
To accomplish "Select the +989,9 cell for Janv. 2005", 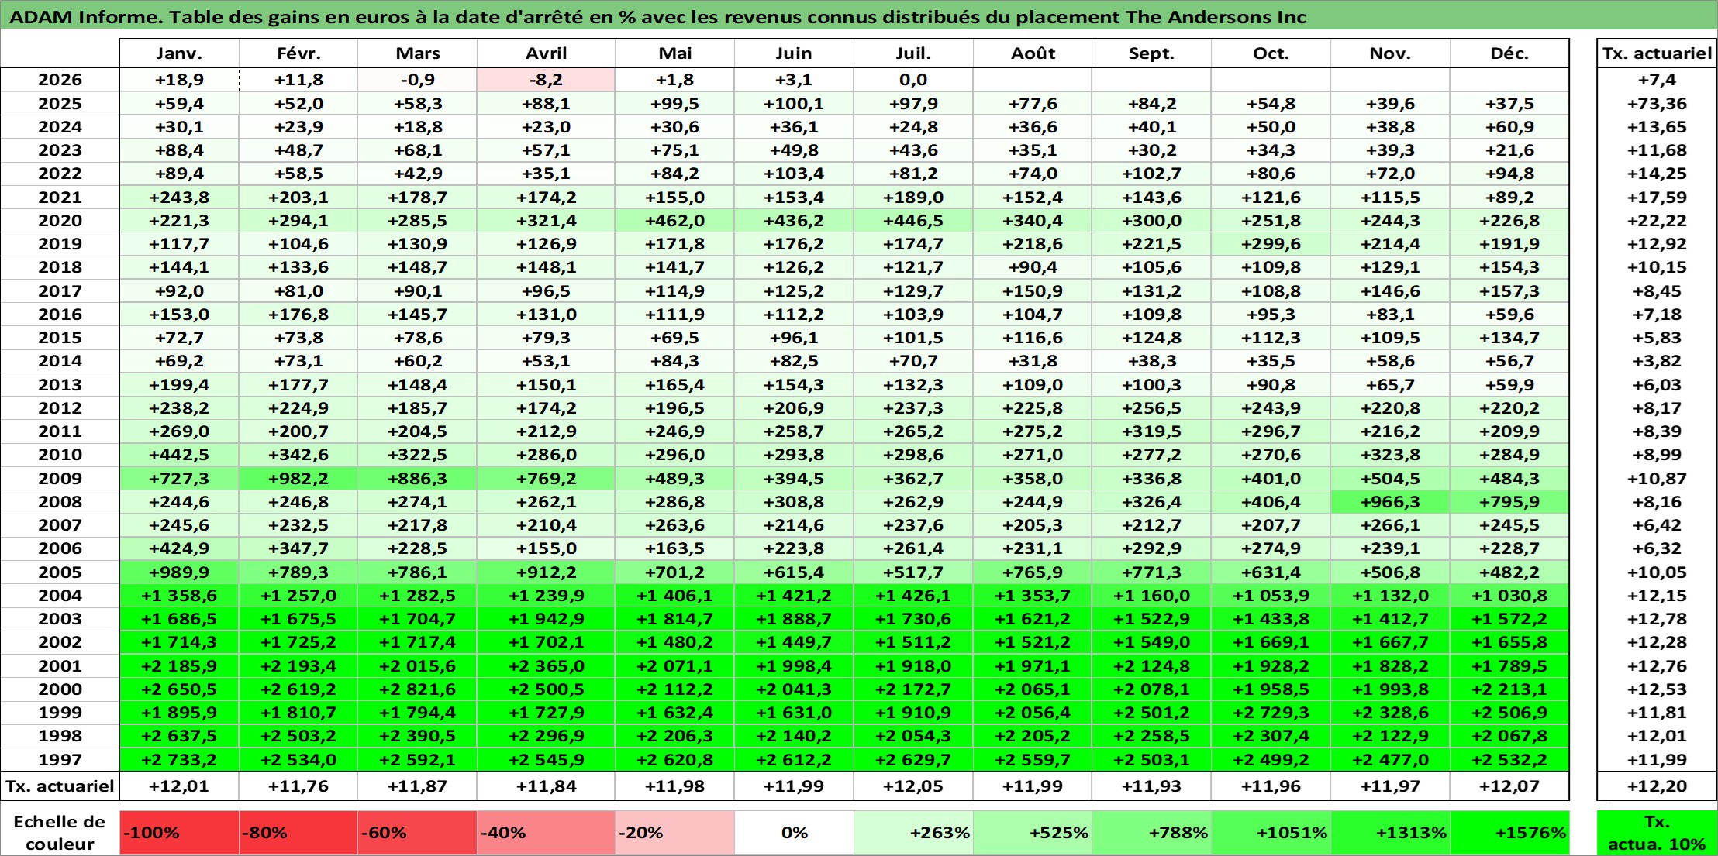I will click(x=179, y=572).
